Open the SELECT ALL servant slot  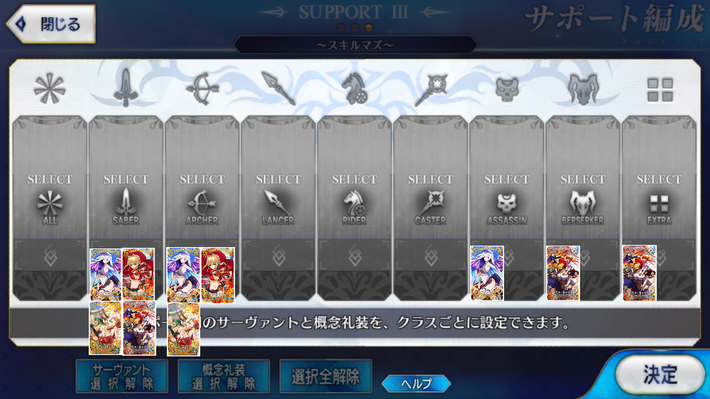pyautogui.click(x=50, y=208)
